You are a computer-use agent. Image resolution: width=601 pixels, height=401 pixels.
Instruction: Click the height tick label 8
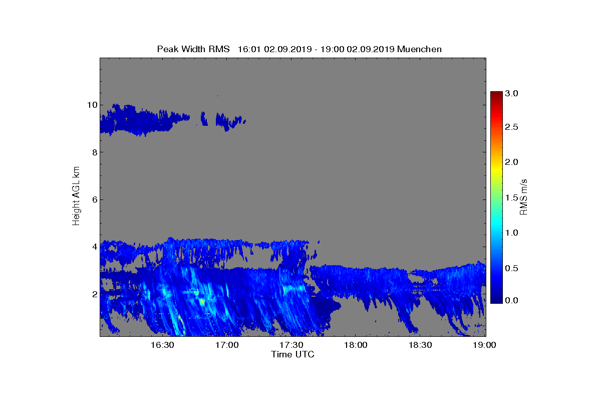click(94, 152)
